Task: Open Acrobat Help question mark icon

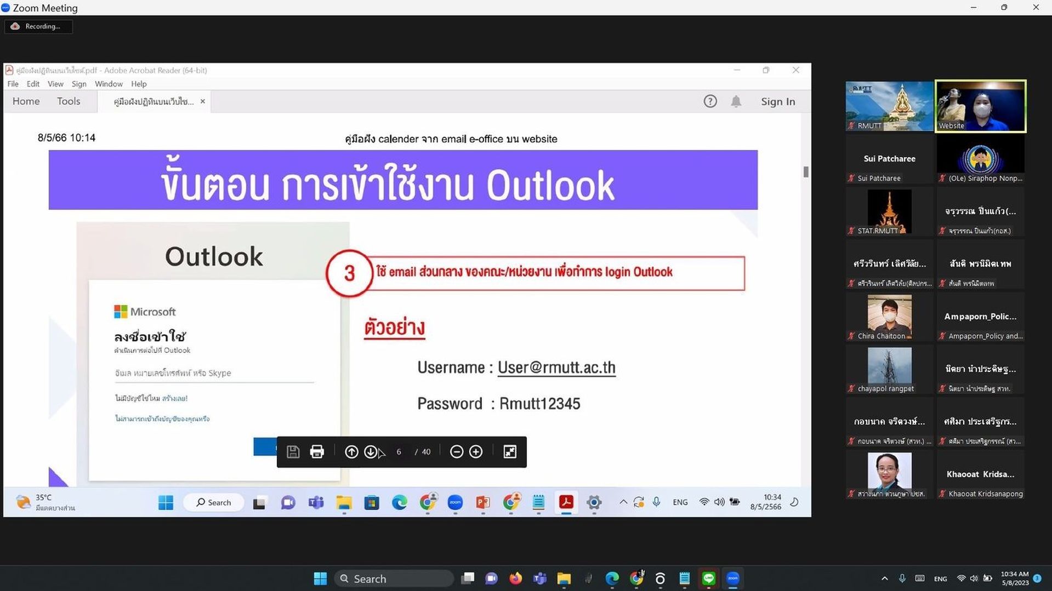Action: 710,101
